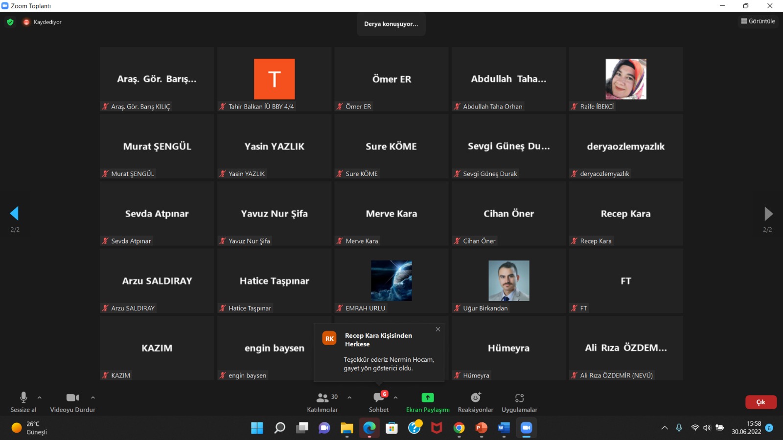Expand the arrow next to Sohbet
The width and height of the screenshot is (783, 440).
coord(395,397)
